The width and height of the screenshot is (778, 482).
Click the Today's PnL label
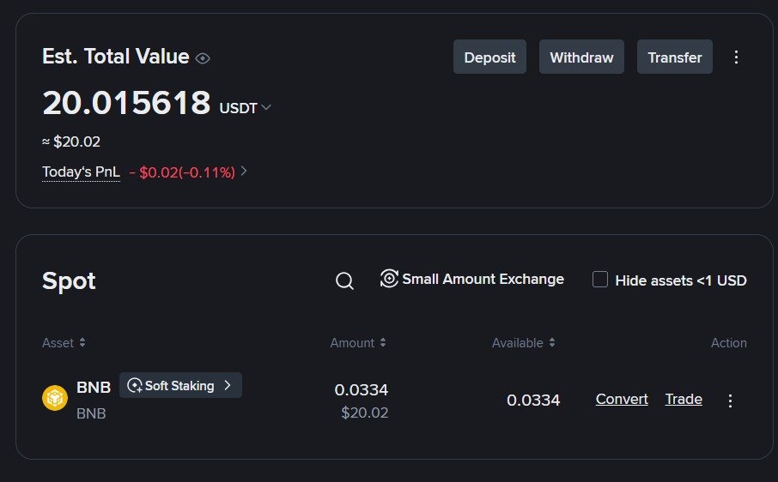click(81, 172)
